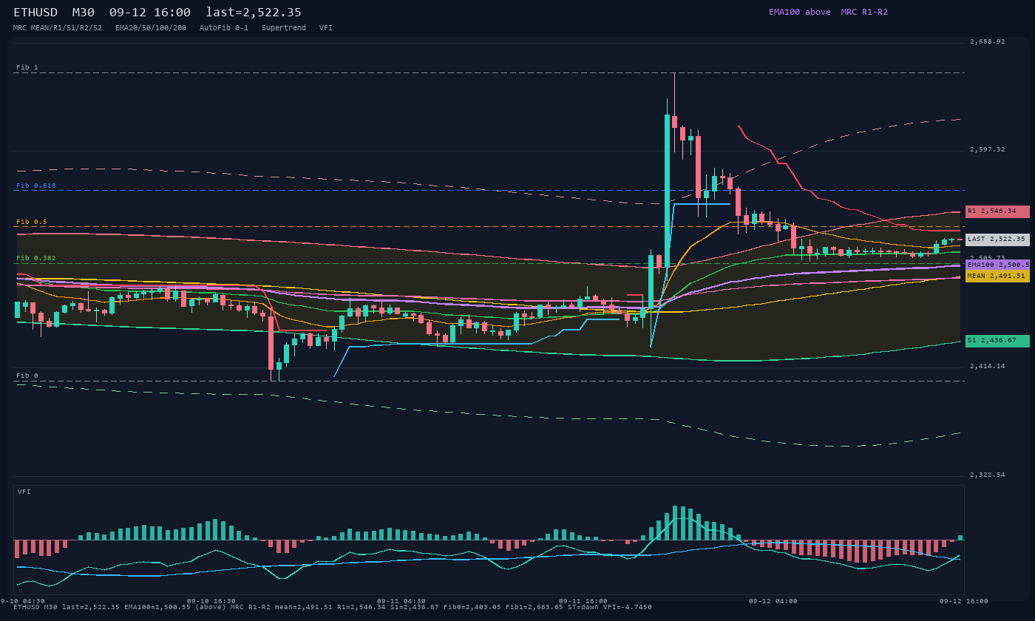Click the "MRC R1-R2" status label
This screenshot has width=1035, height=621.
tap(864, 12)
